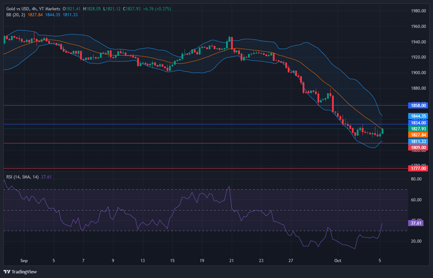433x278 pixels.
Task: Click the 1811.33 lower band price tag
Action: pos(418,142)
